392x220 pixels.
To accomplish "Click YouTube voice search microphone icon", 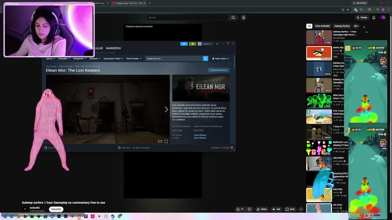I will point(243,17).
